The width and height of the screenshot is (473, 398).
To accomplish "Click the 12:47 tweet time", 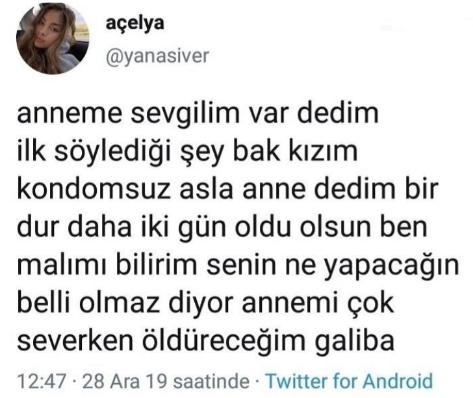I will tap(42, 381).
